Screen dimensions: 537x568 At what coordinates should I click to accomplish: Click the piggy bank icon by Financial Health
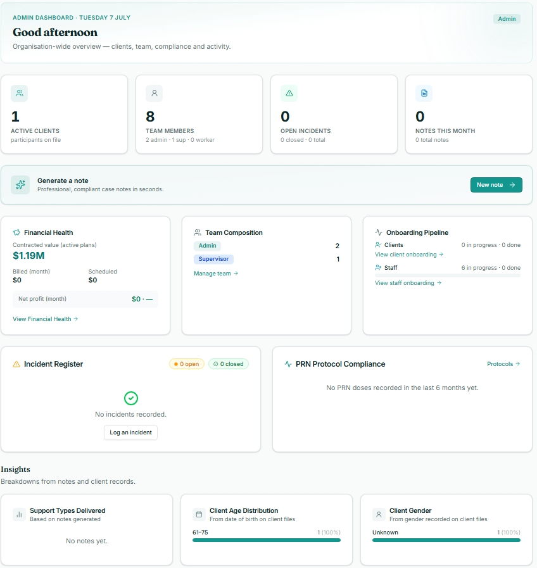pos(16,232)
